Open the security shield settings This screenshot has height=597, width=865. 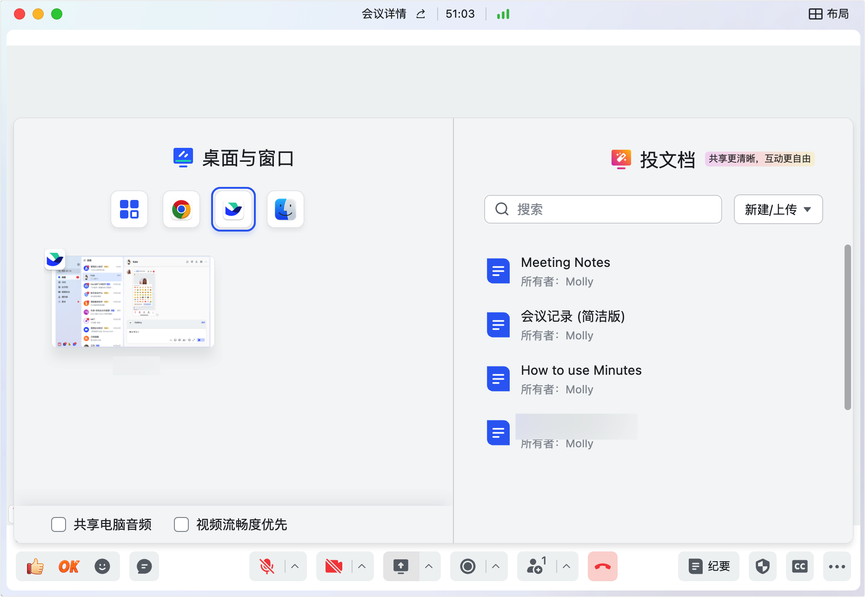click(762, 566)
